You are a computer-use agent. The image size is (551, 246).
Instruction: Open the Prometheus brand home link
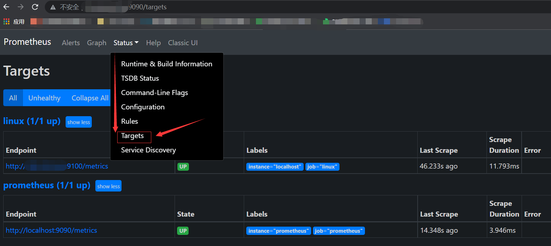point(27,42)
